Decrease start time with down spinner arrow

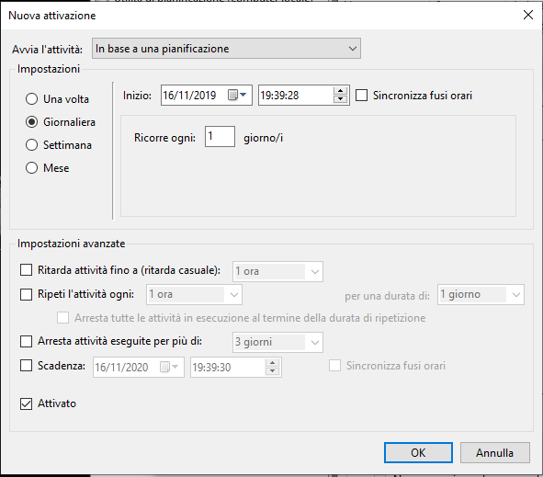coord(341,99)
